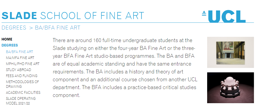Open the UCL logo link
The height and width of the screenshot is (105, 255).
tap(224, 16)
